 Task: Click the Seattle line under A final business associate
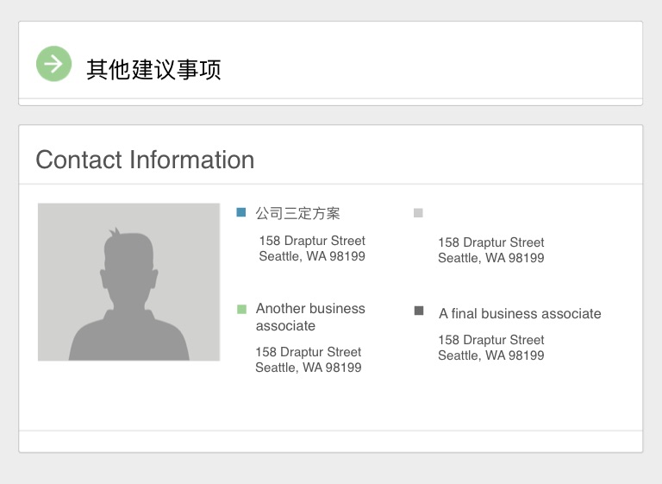pyautogui.click(x=491, y=355)
